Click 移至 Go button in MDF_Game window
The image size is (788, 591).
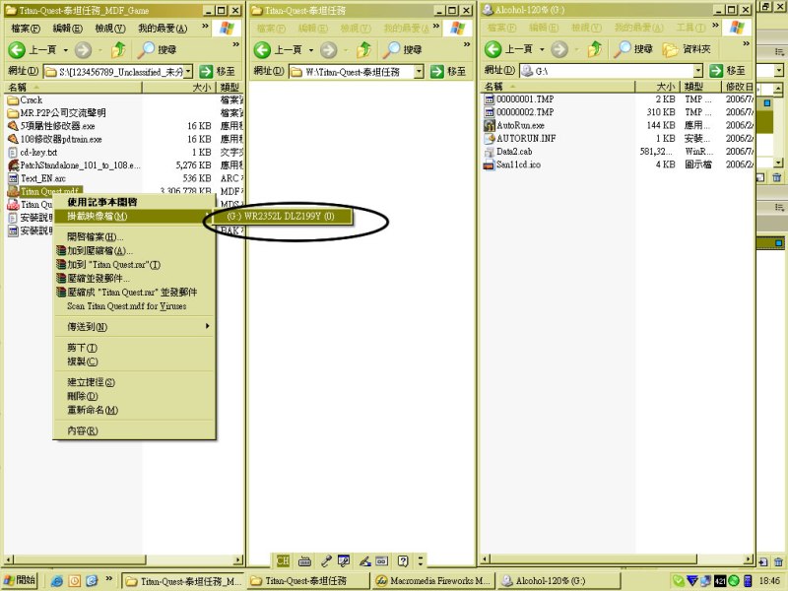click(x=217, y=72)
